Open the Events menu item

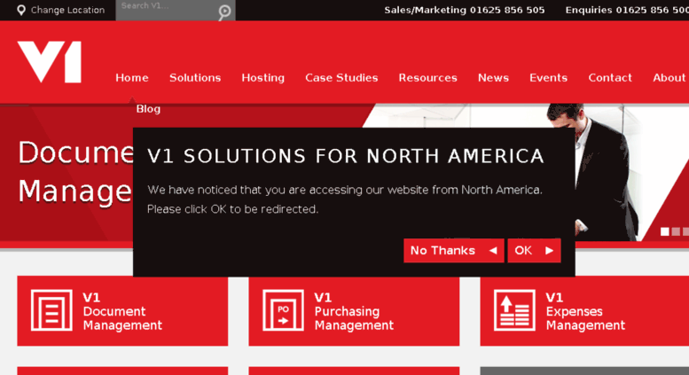(548, 78)
